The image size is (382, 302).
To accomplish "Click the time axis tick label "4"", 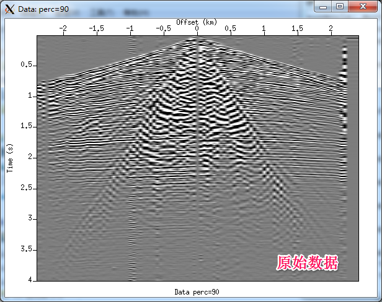I will click(x=30, y=280).
